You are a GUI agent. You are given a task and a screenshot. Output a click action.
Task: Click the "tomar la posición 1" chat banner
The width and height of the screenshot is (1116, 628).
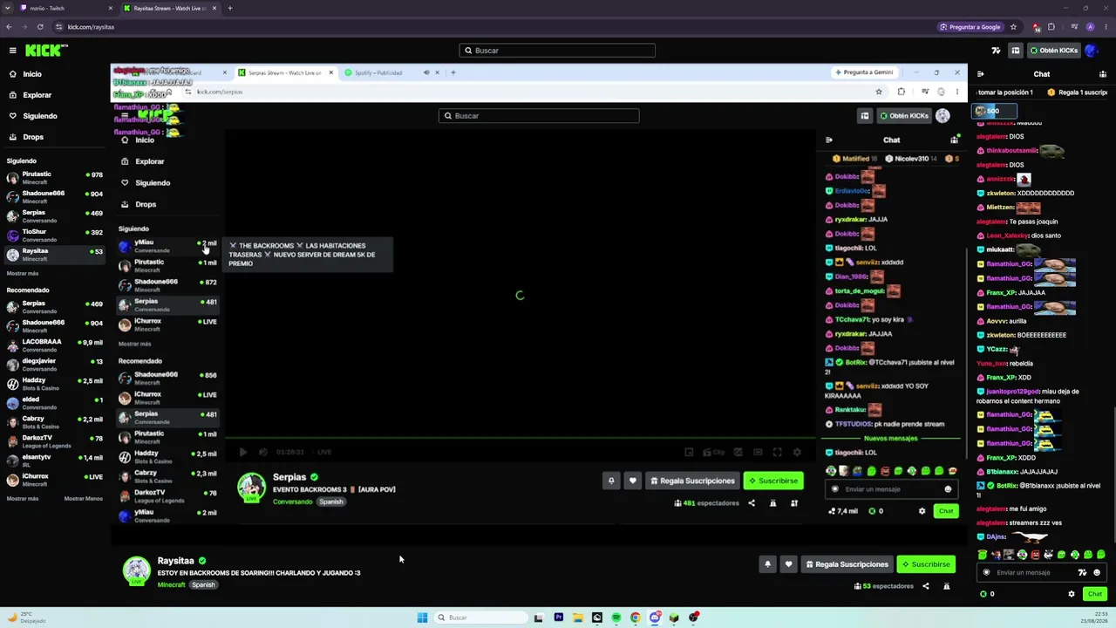coord(1005,92)
